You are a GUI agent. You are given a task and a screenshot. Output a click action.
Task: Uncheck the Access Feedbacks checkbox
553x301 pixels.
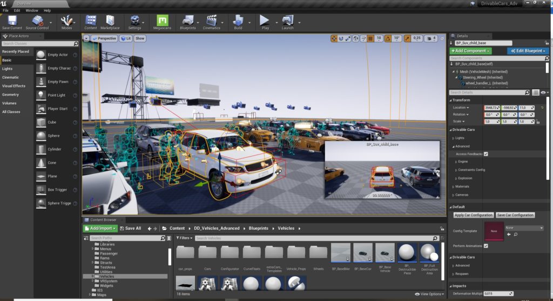coord(486,154)
